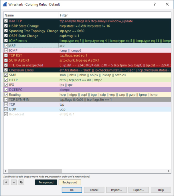Cancel the coloring rules dialog

tap(94, 190)
